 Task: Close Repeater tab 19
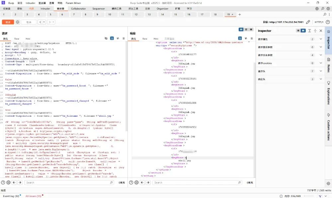[x=232, y=14]
